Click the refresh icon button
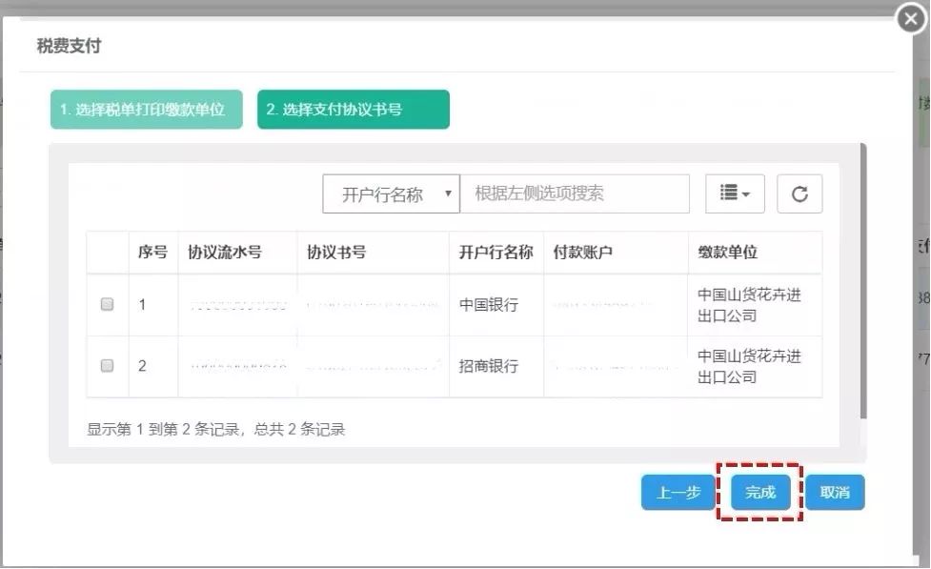This screenshot has height=569, width=931. pyautogui.click(x=799, y=193)
